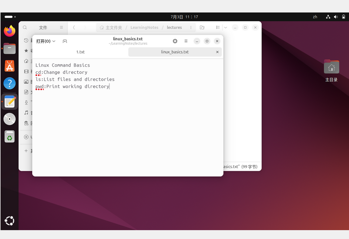The width and height of the screenshot is (349, 239).
Task: Close the Files window
Action: (255, 27)
